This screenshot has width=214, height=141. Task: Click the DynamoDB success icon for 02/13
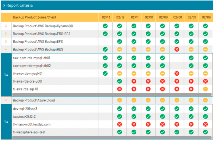(x=105, y=26)
